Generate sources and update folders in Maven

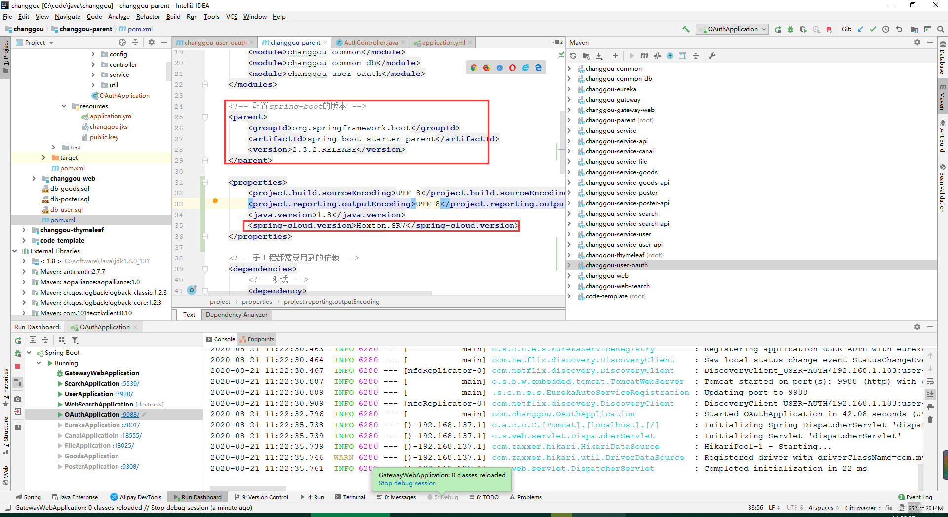586,56
